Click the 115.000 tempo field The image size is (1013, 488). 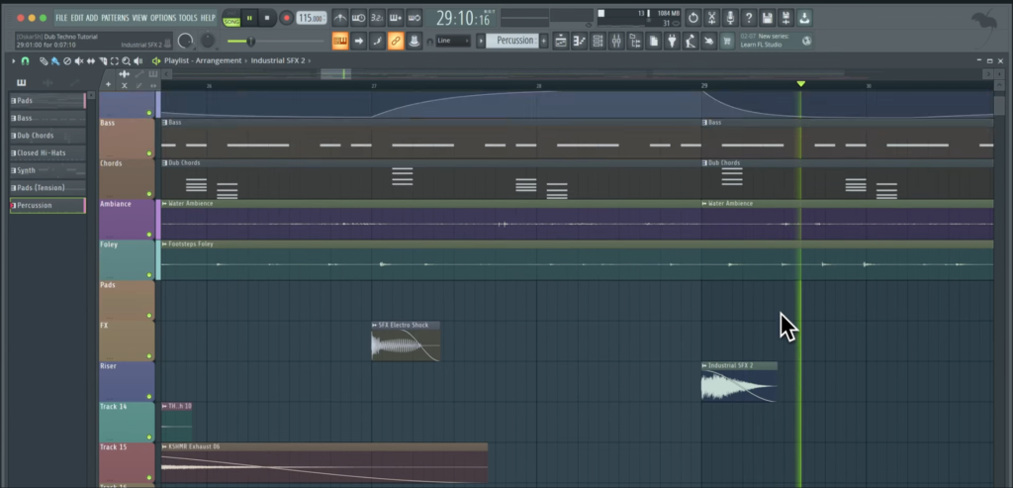pos(312,18)
